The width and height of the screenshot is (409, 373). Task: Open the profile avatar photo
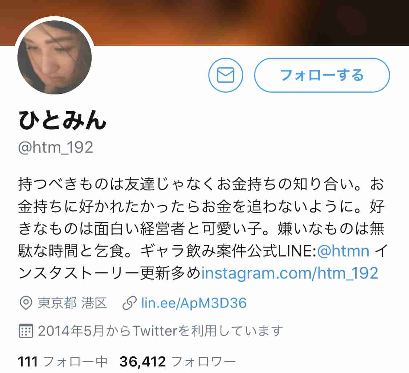click(x=55, y=57)
